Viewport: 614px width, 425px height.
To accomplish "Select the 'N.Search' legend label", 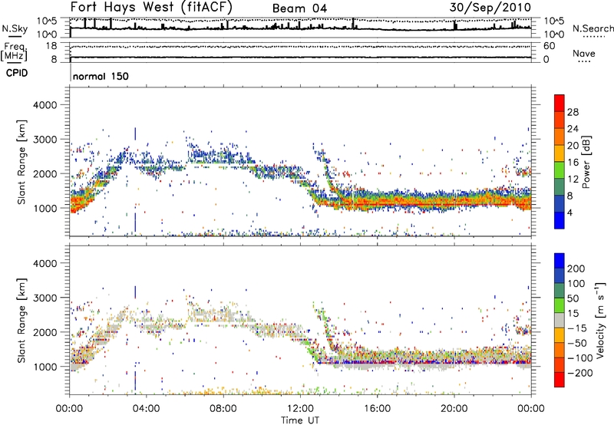I will [593, 28].
